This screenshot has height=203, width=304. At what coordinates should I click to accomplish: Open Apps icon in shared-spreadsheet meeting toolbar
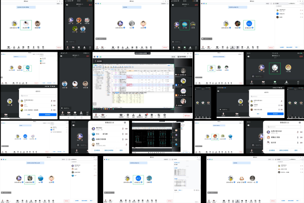[159, 115]
